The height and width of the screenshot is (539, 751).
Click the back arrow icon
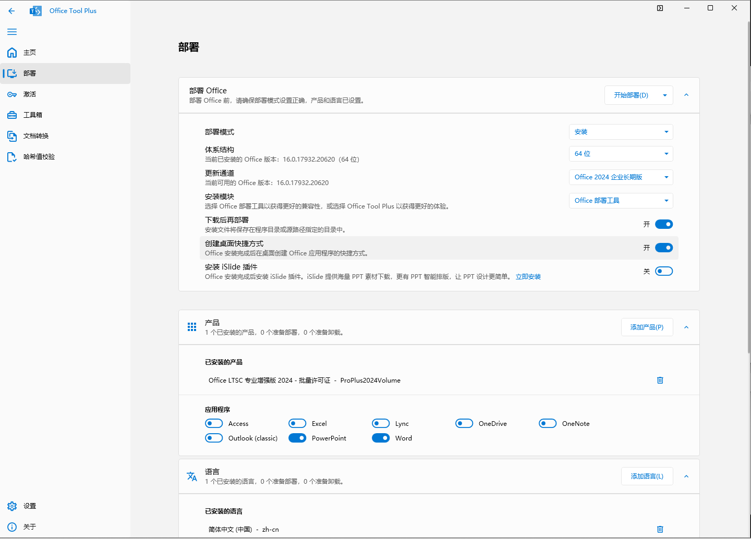11,10
